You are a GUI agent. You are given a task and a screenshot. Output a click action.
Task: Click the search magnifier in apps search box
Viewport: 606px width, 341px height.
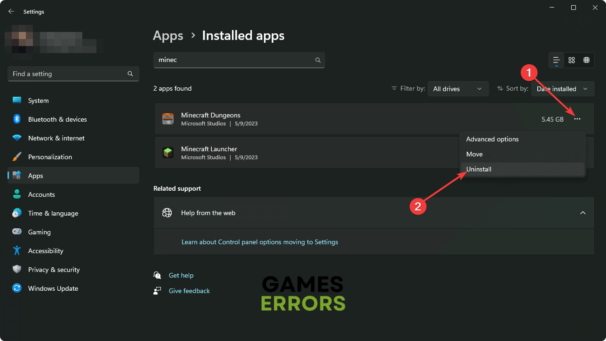point(318,60)
